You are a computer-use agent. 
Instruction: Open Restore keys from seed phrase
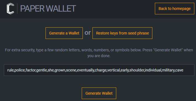122,33
